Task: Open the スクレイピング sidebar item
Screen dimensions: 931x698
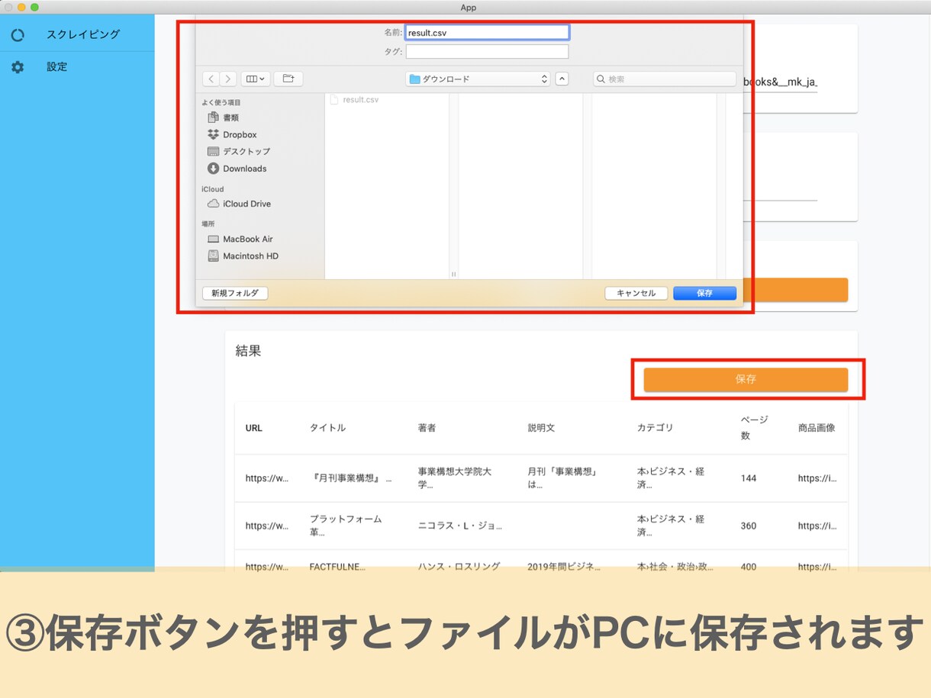Action: [x=77, y=34]
